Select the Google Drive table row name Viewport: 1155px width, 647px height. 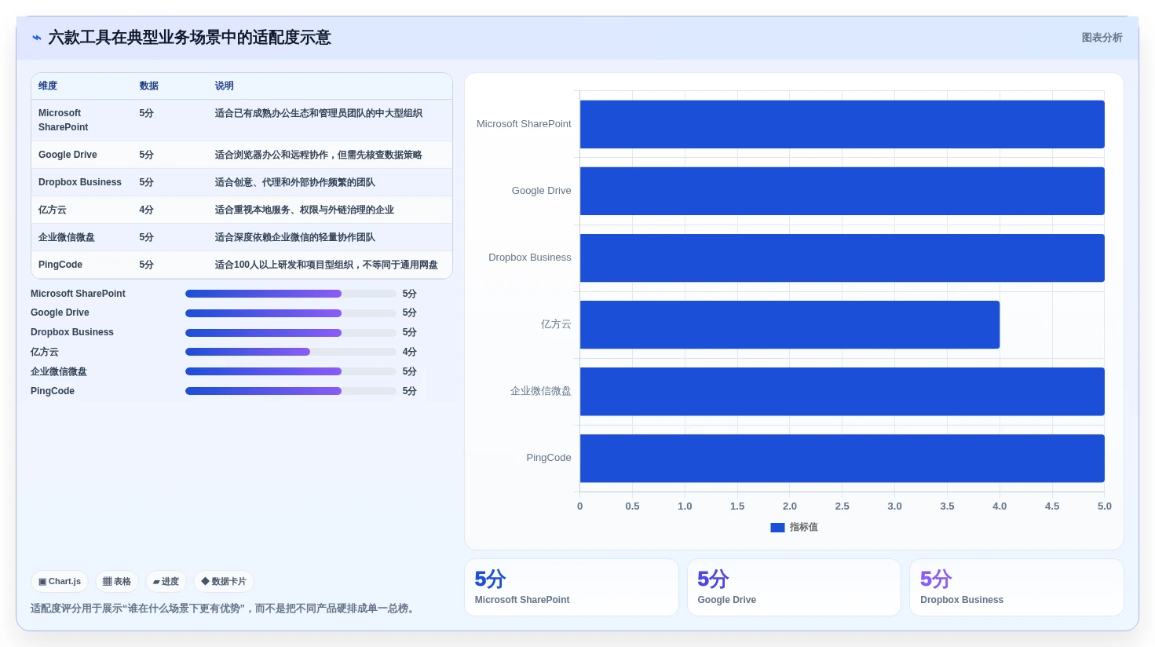pyautogui.click(x=68, y=155)
